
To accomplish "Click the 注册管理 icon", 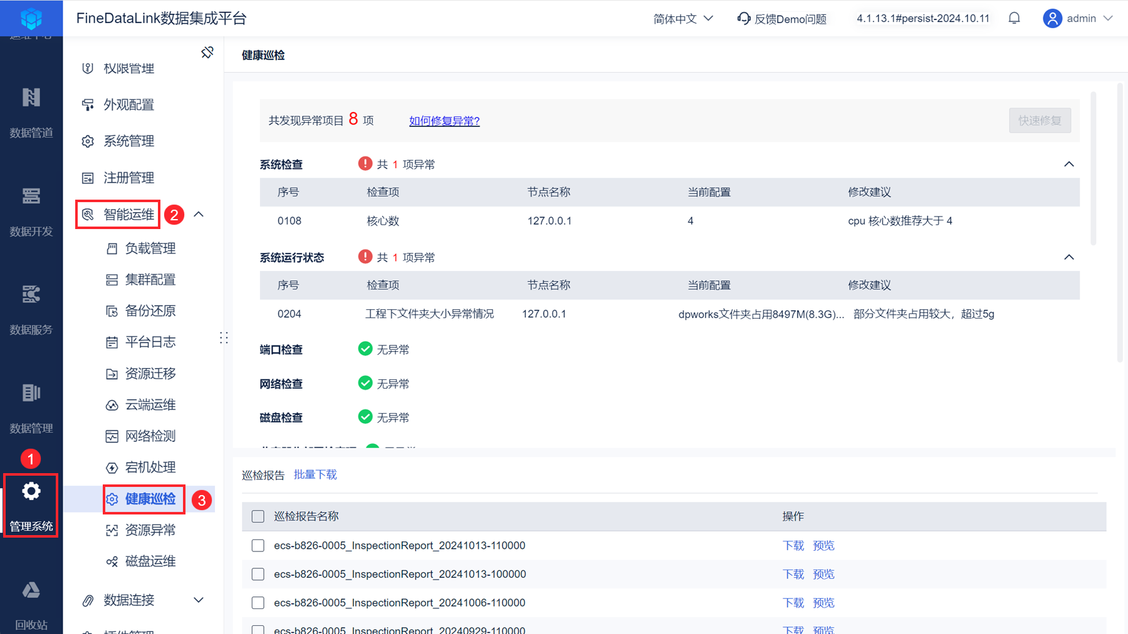I will (88, 178).
